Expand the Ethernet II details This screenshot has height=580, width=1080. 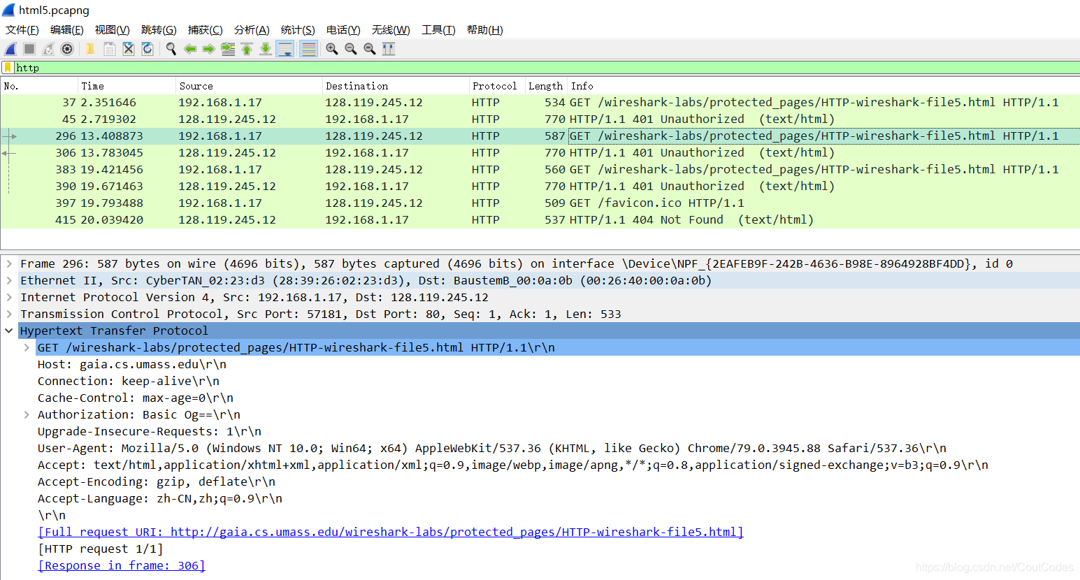click(x=9, y=280)
